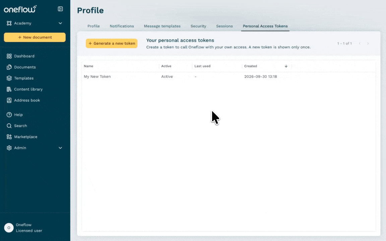Open the Templates layers icon
The height and width of the screenshot is (241, 386).
pyautogui.click(x=9, y=78)
